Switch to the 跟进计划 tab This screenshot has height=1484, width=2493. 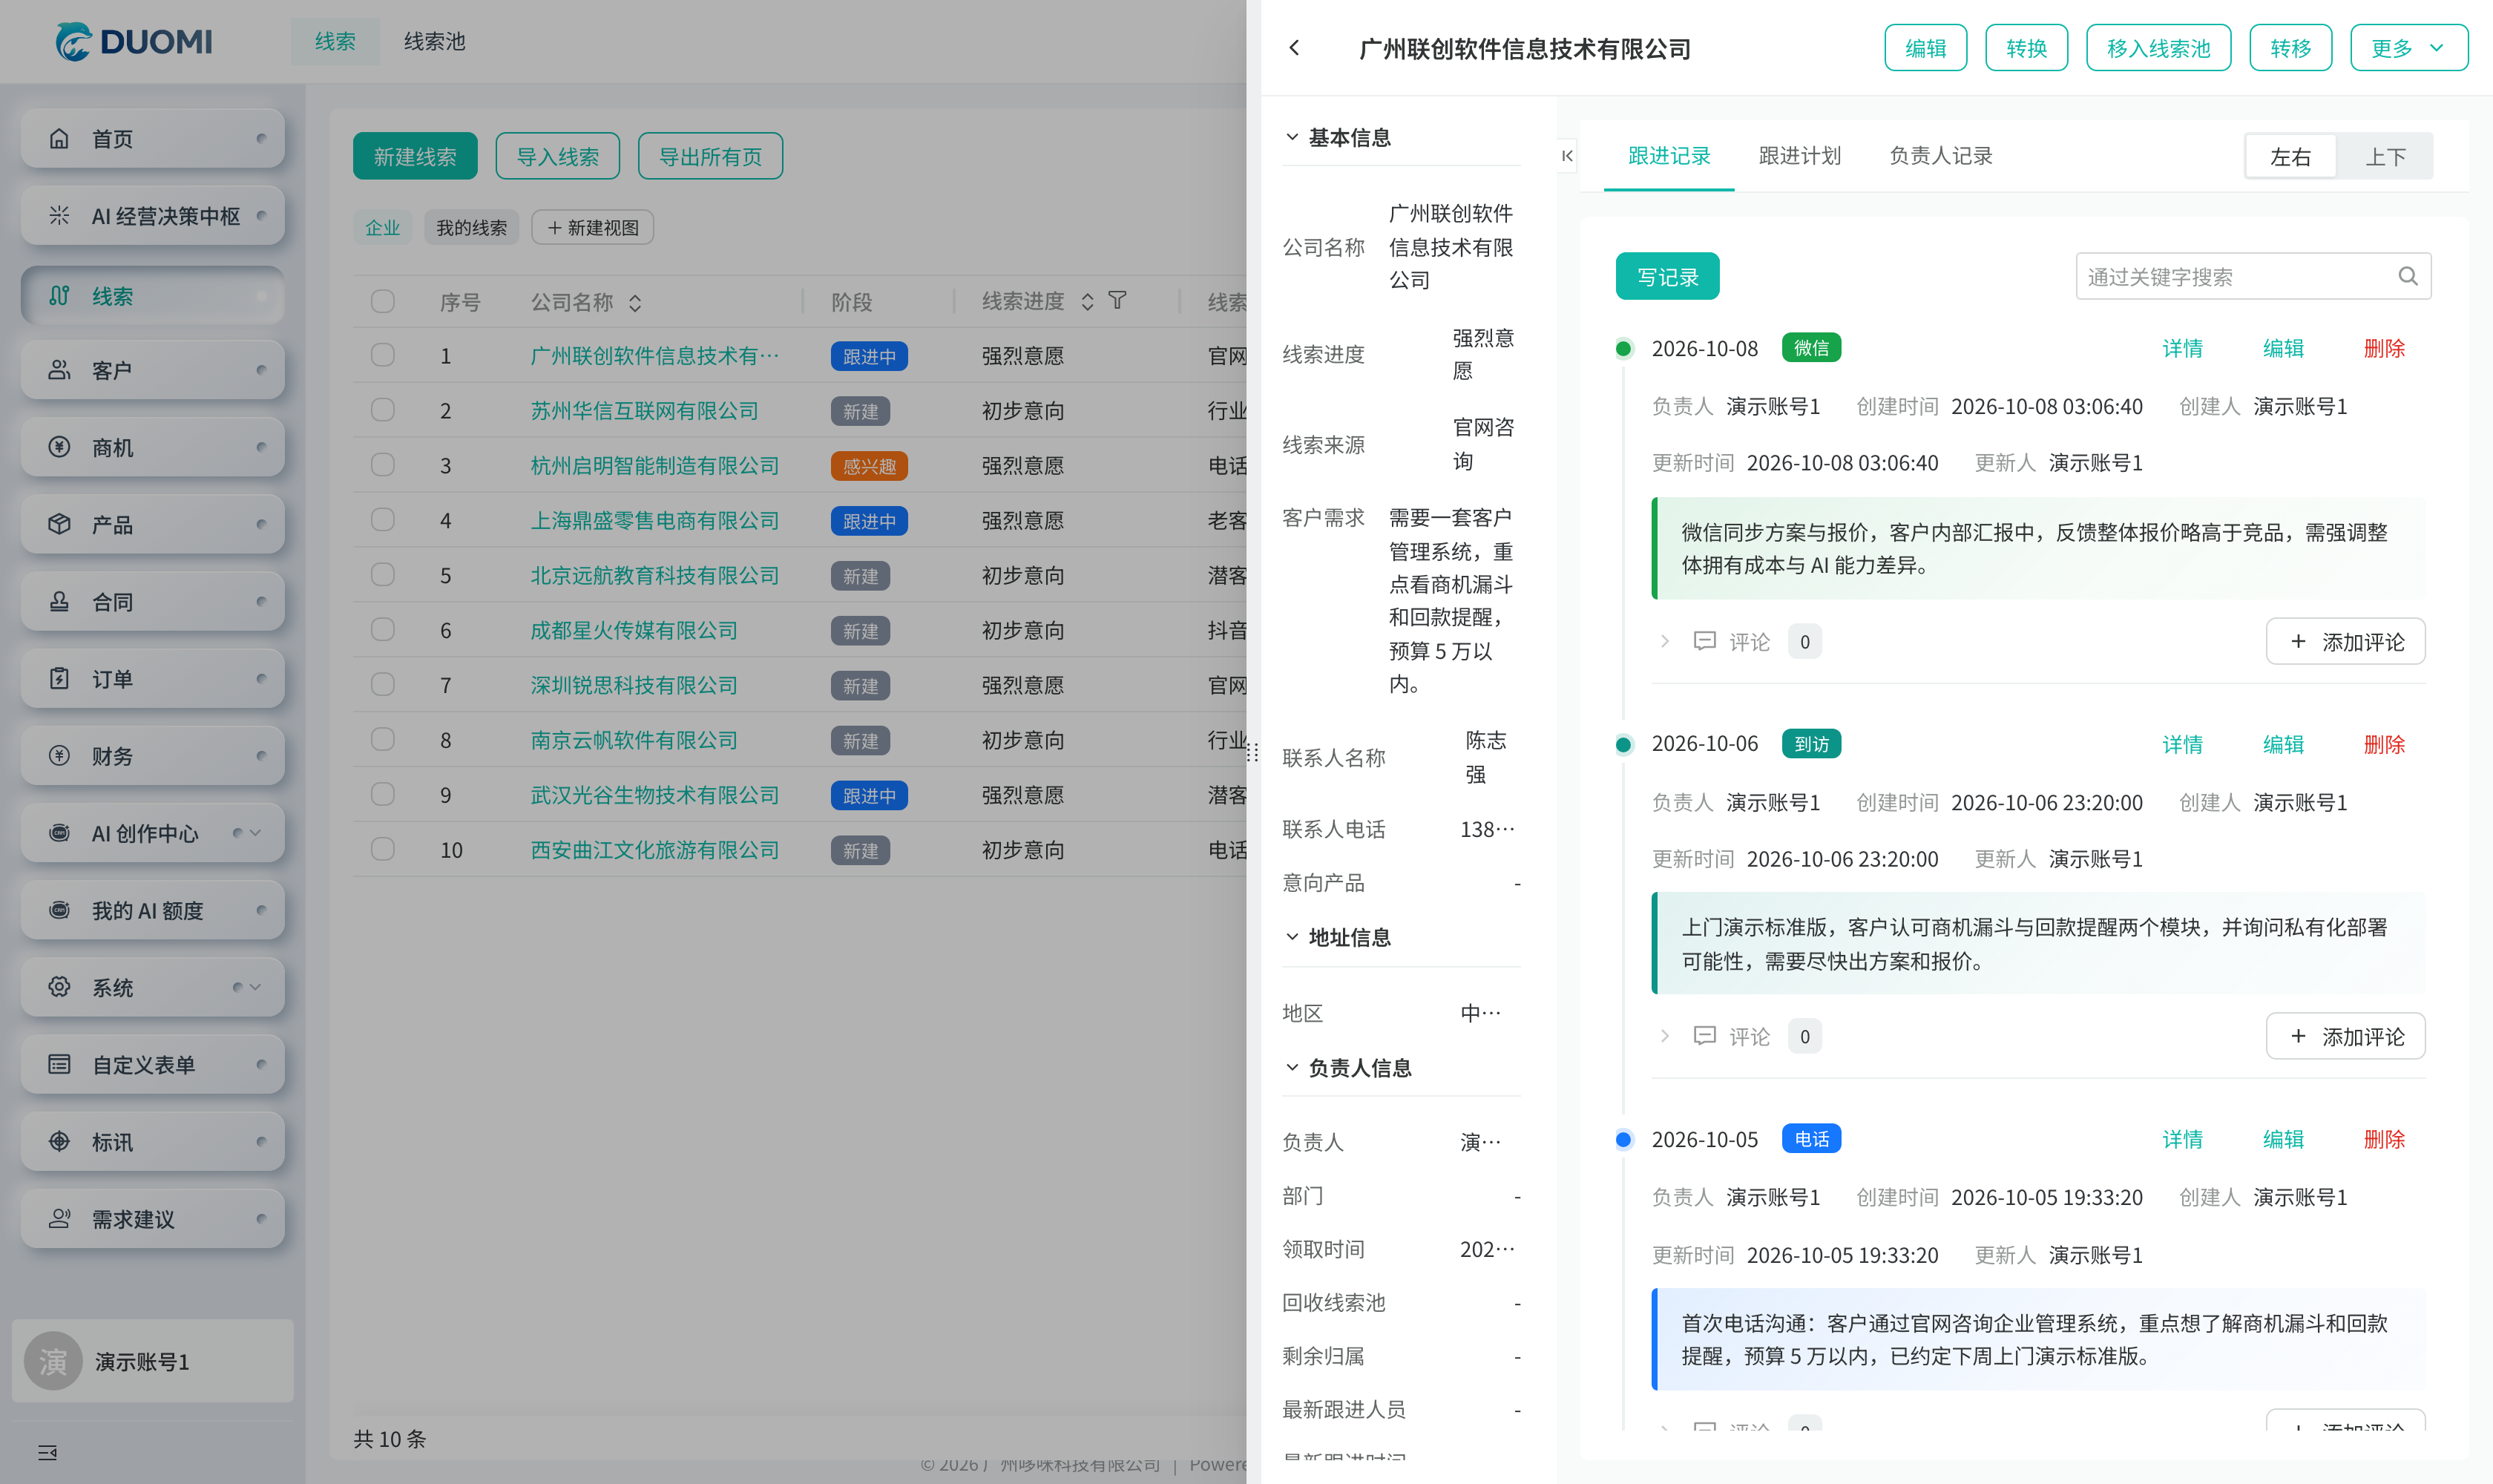1799,156
